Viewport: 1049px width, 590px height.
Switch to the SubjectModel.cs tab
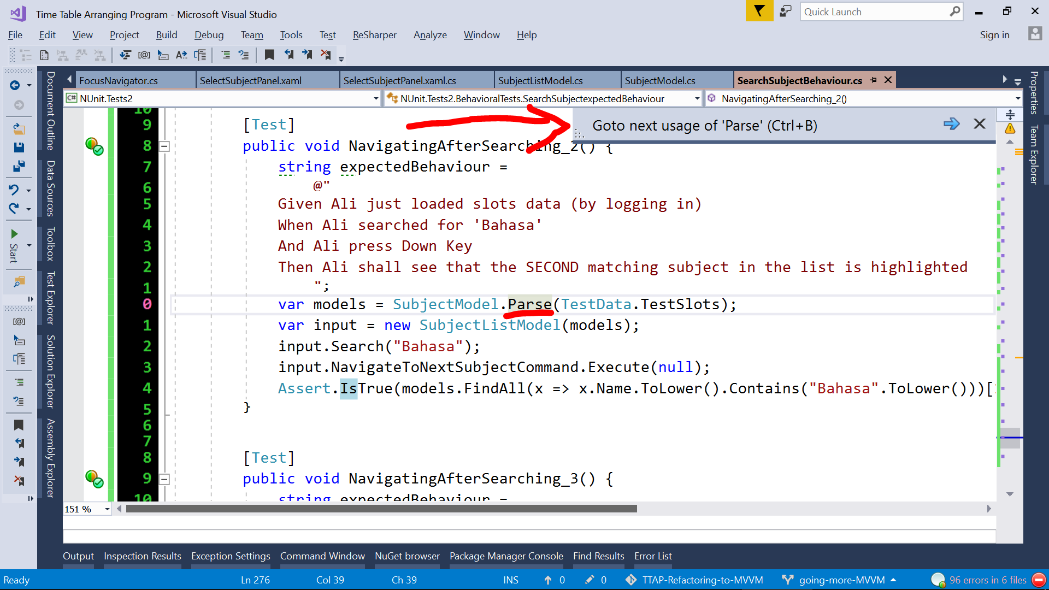(660, 80)
